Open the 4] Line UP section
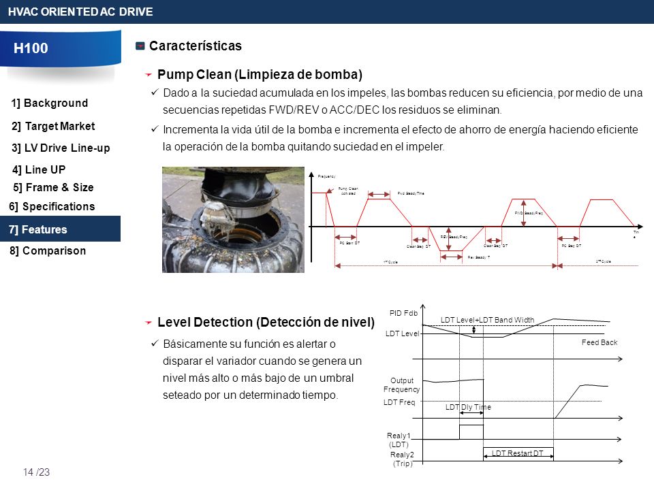654x490 pixels. [x=39, y=169]
